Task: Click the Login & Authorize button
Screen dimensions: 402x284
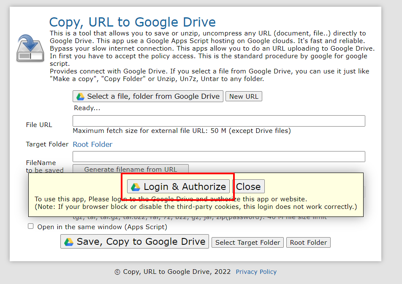Action: (178, 187)
